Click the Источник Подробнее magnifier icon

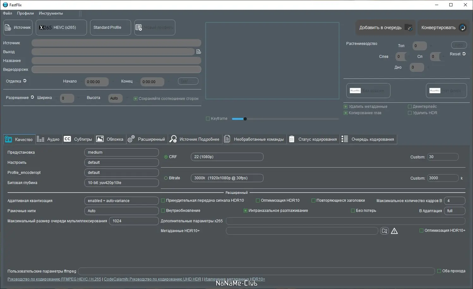pyautogui.click(x=173, y=139)
